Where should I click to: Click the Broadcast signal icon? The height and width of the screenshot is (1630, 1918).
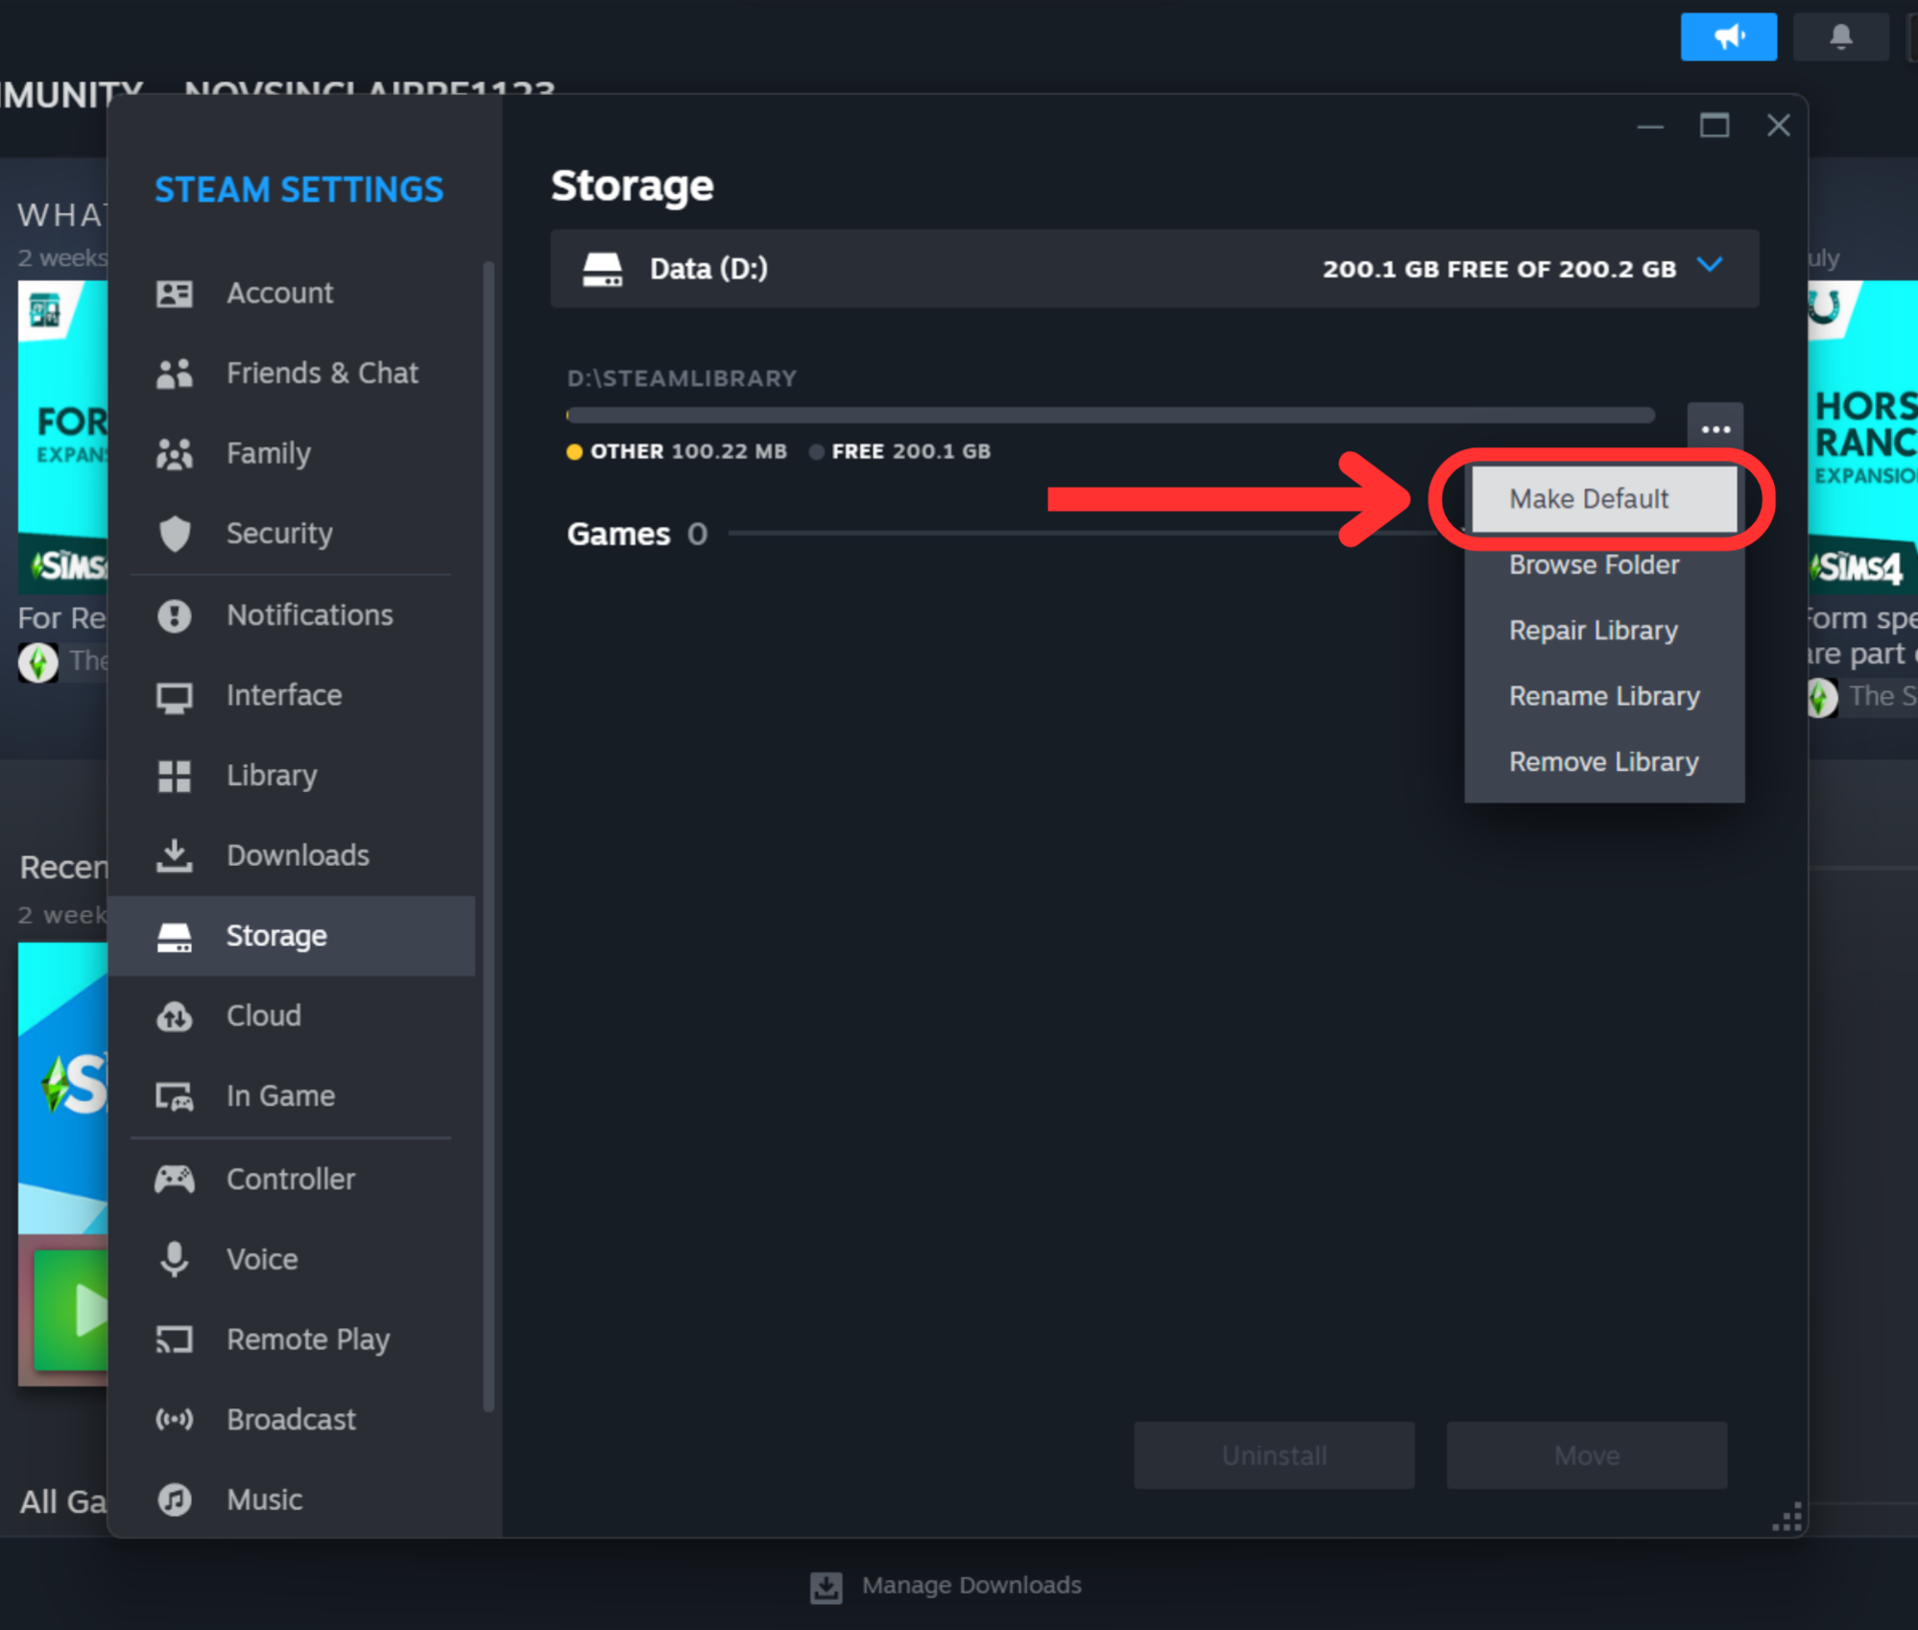point(175,1419)
